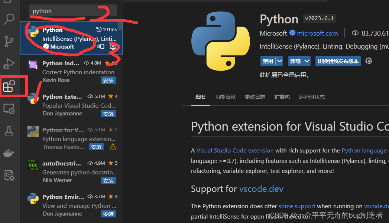Click the Microsoft publisher name
The image size is (389, 223).
273,33
